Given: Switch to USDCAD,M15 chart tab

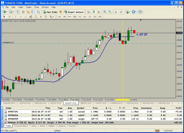Looking at the screenshot, I should coord(132,103).
